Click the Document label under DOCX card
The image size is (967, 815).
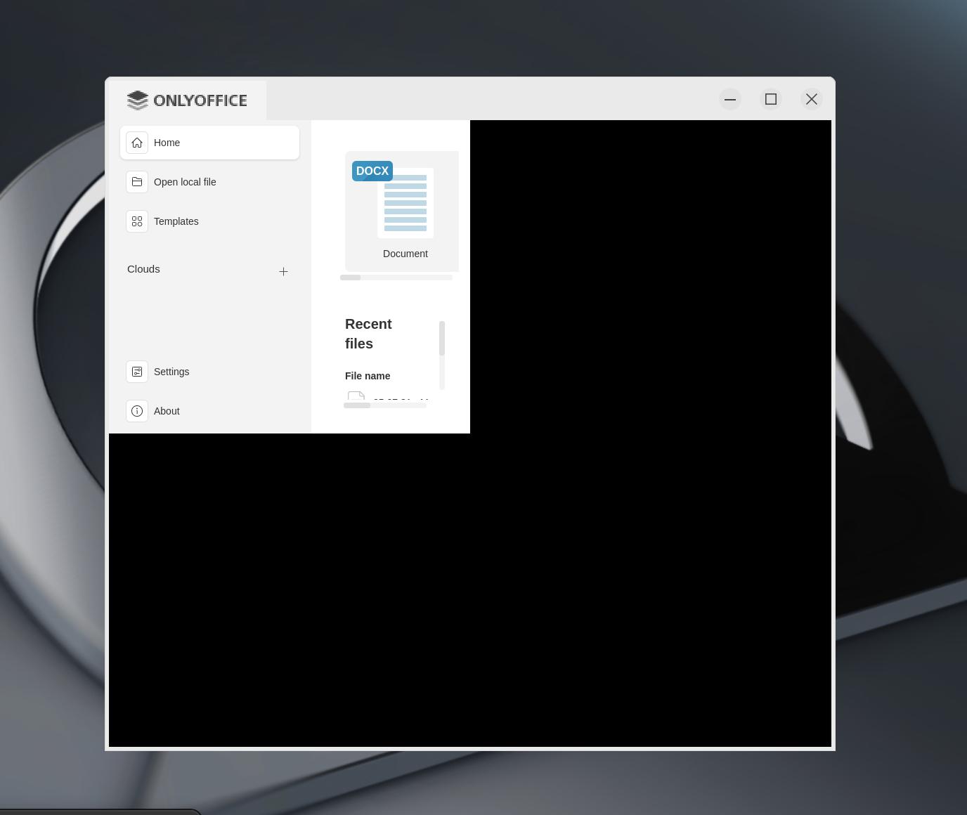[x=405, y=254]
